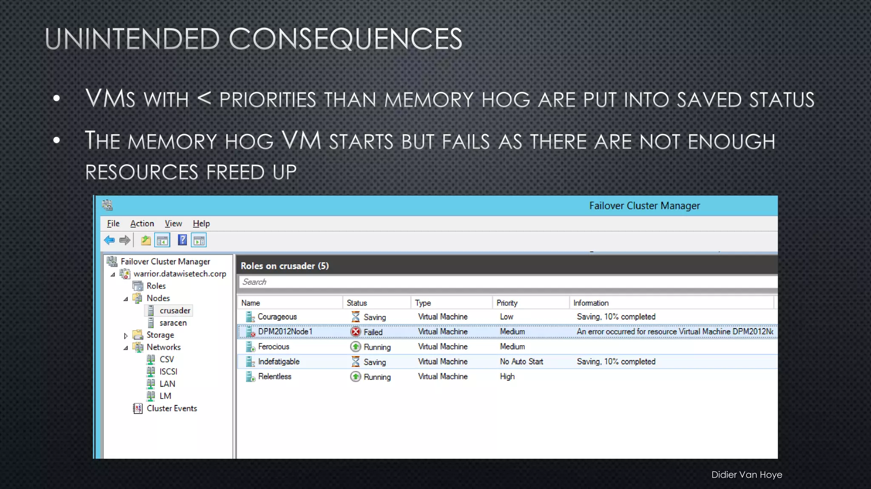Click the gray Forward arrow toolbar icon
This screenshot has width=871, height=489.
[125, 241]
